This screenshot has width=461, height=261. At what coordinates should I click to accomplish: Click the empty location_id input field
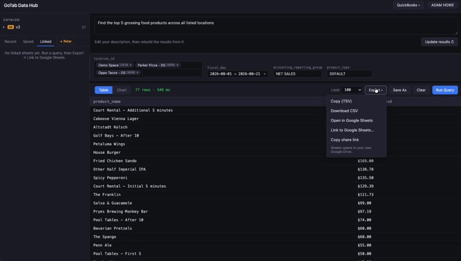point(171,72)
